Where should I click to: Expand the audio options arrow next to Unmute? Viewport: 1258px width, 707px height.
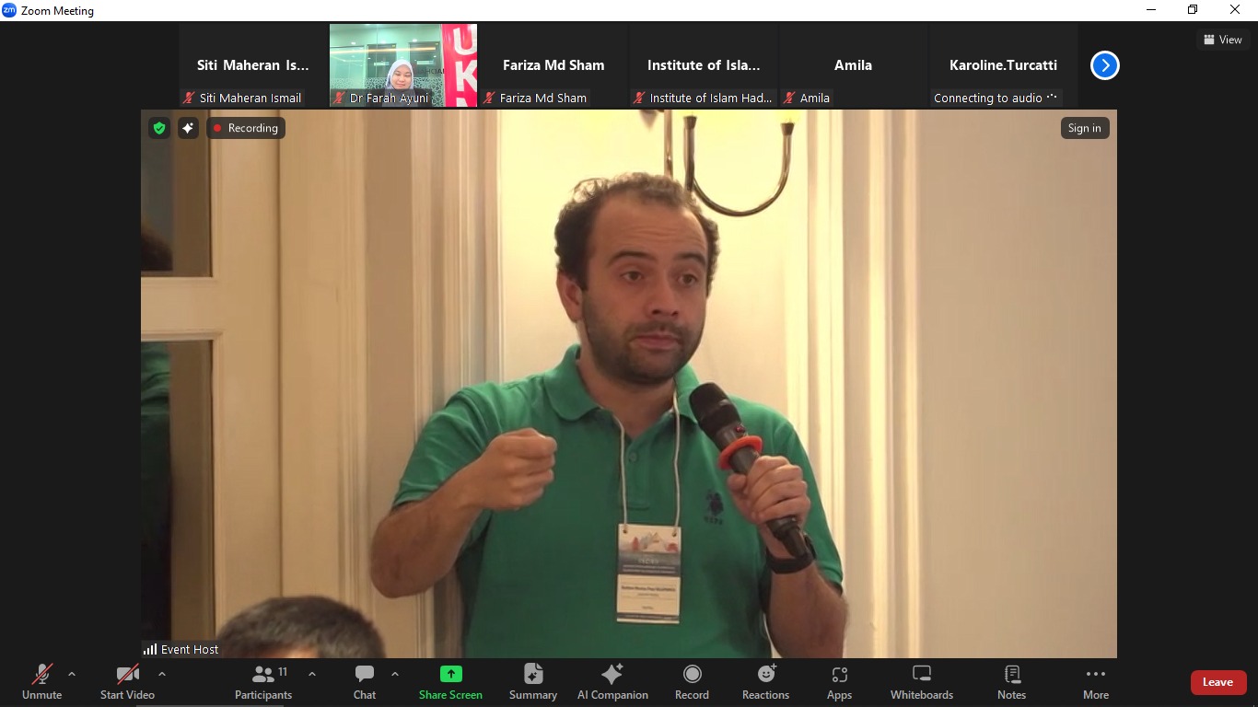(x=72, y=674)
